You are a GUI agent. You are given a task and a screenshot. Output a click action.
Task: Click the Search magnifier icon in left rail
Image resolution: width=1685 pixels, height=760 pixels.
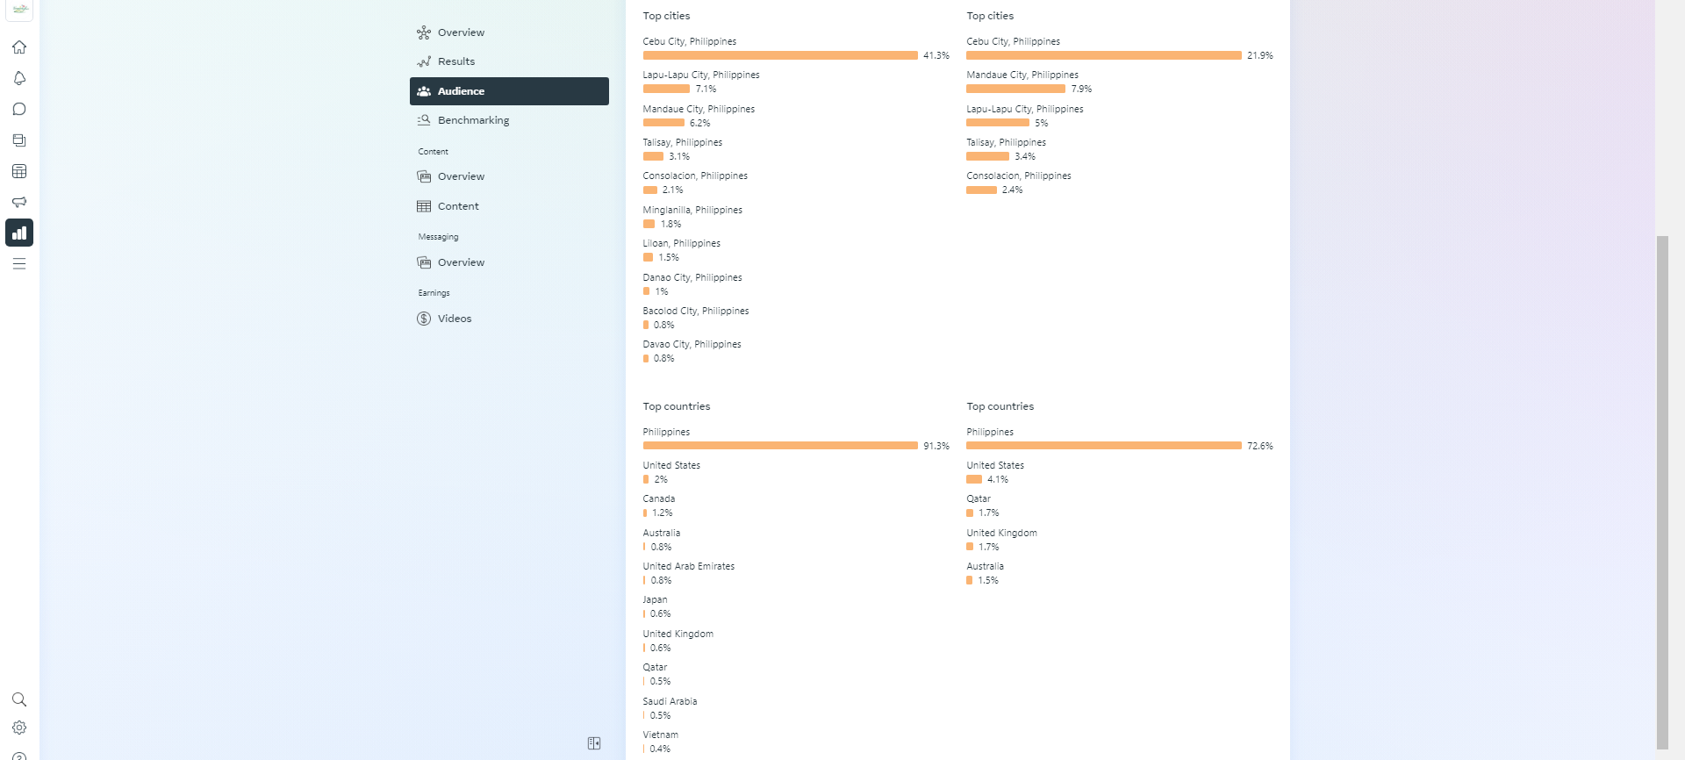click(19, 699)
